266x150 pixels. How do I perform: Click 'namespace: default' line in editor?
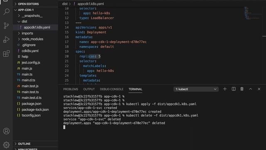pos(96,47)
